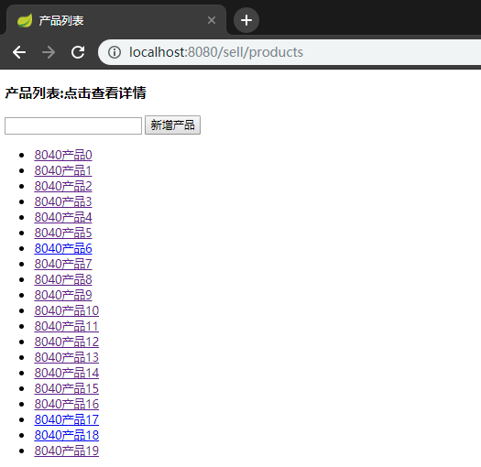Go back using the browser back arrow

(x=19, y=52)
